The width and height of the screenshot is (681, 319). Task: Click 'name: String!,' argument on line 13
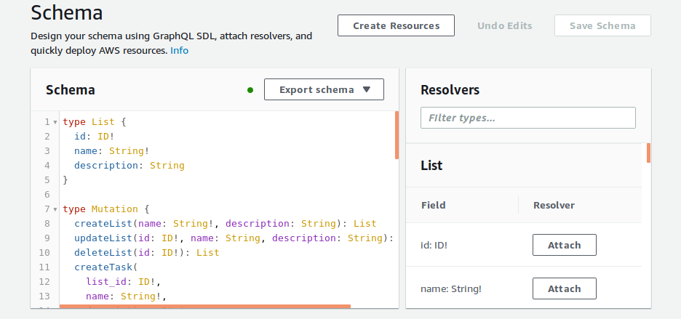coord(127,296)
